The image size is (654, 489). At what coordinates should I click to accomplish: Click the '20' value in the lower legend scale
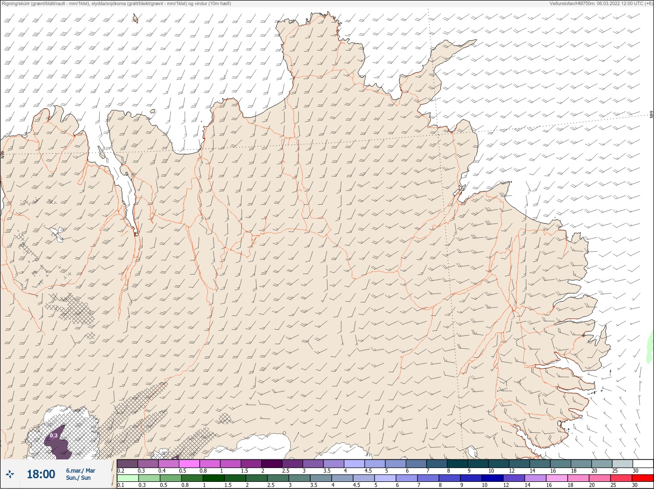tap(592, 485)
